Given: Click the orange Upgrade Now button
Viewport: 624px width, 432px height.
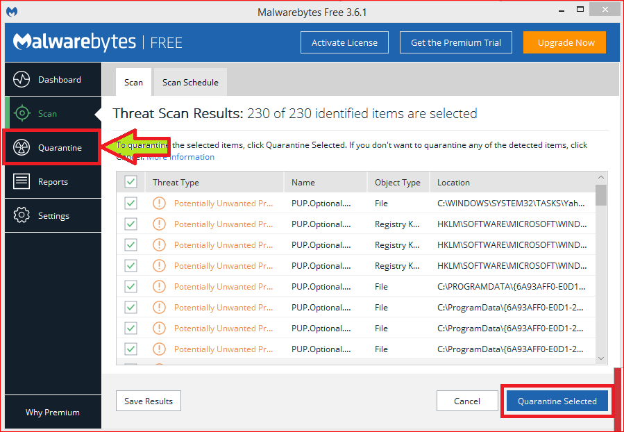Looking at the screenshot, I should tap(566, 42).
